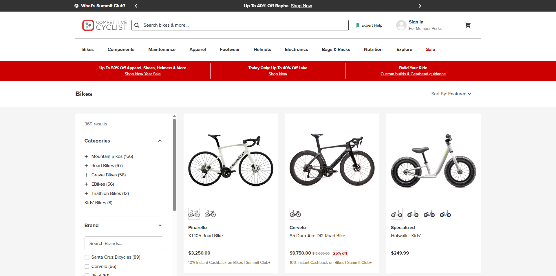The width and height of the screenshot is (556, 276).
Task: Click the Rapha Shop Now link
Action: coord(301,6)
